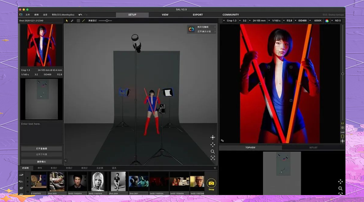
Task: Select the 时间线 tab in the bottom library
Action: (25, 168)
